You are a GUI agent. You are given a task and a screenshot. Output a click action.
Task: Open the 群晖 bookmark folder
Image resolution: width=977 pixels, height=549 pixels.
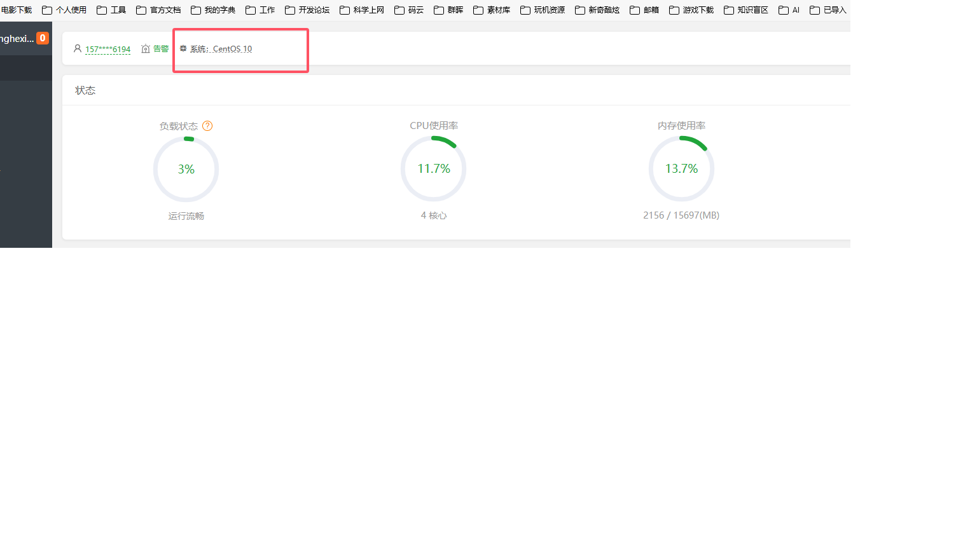[448, 10]
